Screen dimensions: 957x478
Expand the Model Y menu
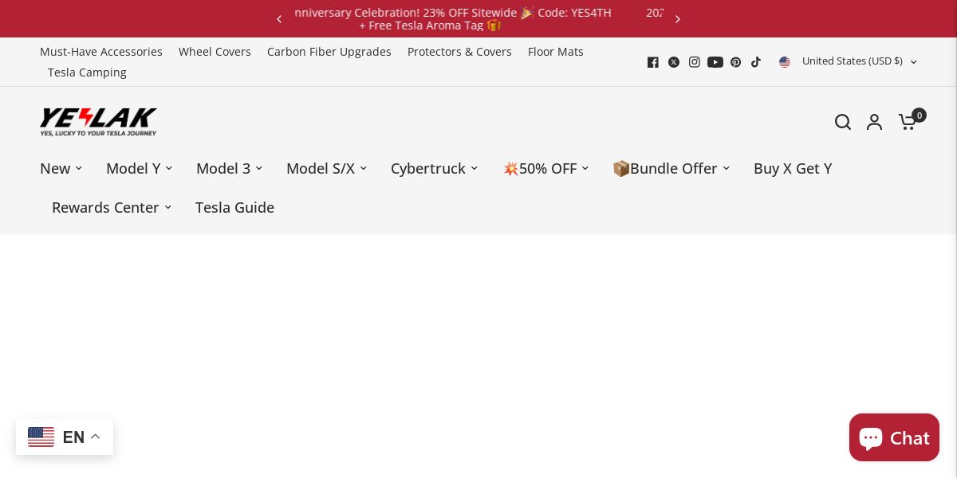point(140,168)
